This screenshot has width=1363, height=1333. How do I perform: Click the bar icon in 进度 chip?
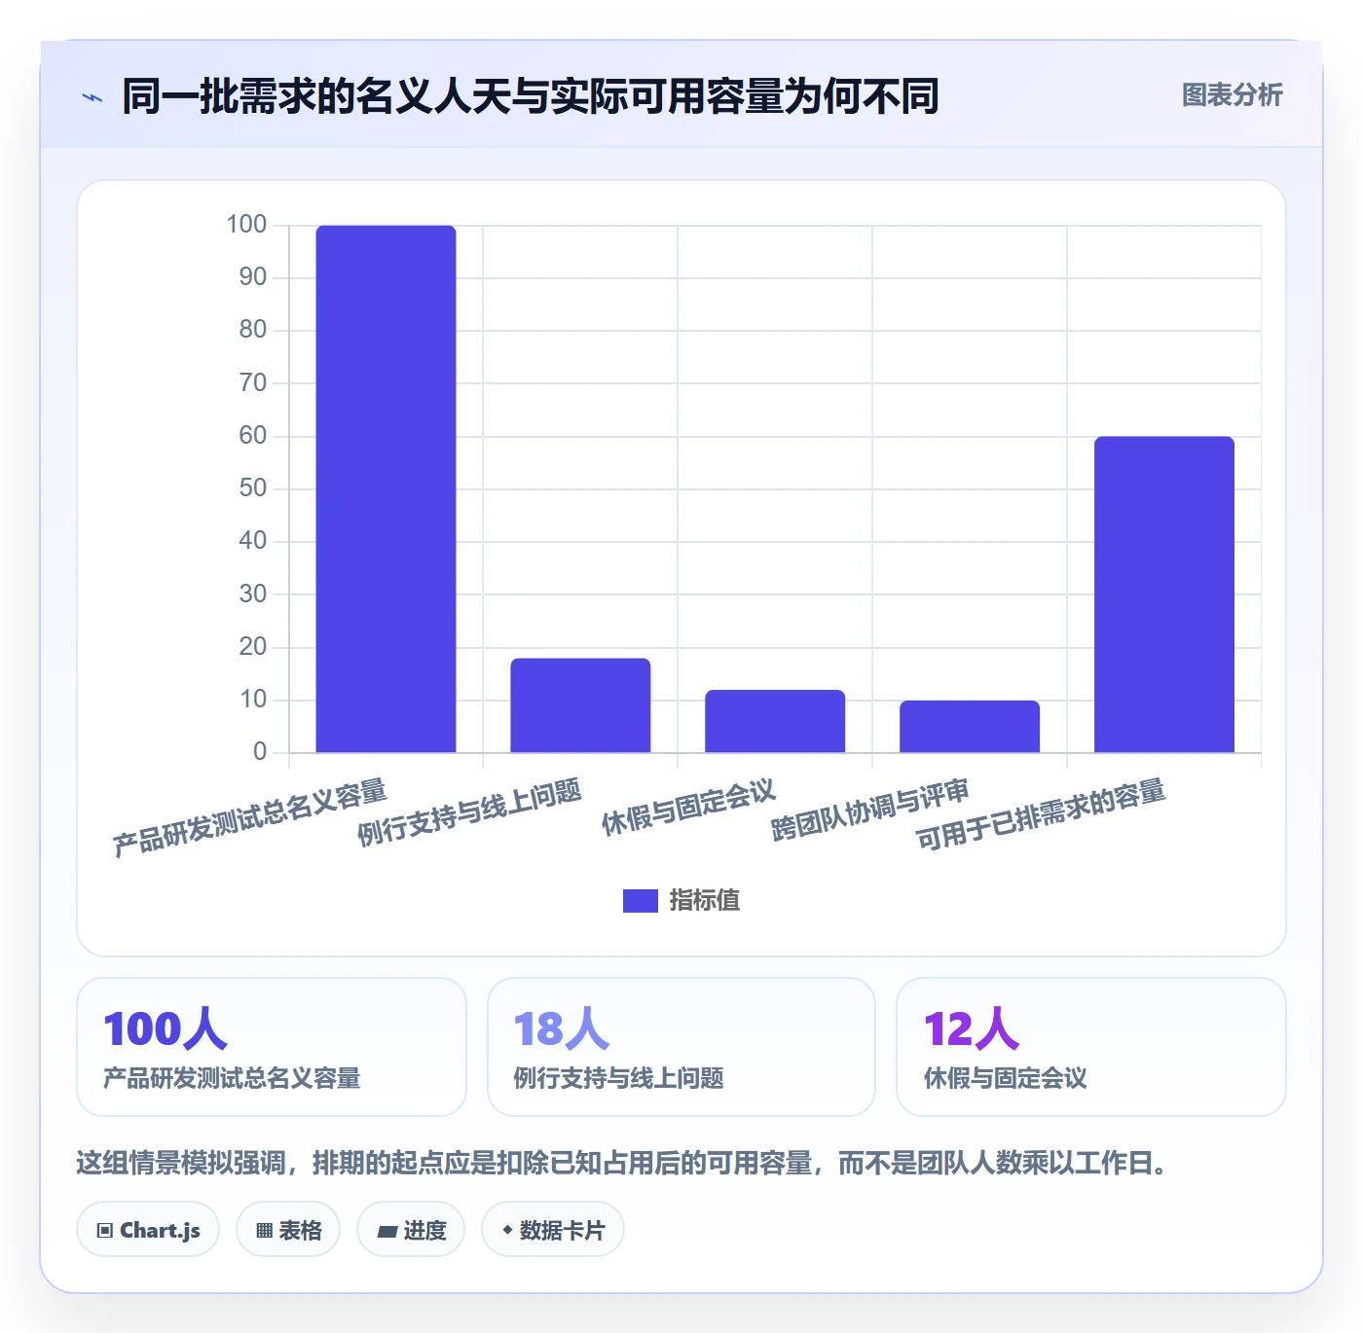click(x=387, y=1232)
